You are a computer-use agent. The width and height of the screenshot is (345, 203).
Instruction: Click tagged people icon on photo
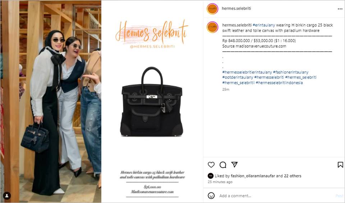pyautogui.click(x=7, y=195)
